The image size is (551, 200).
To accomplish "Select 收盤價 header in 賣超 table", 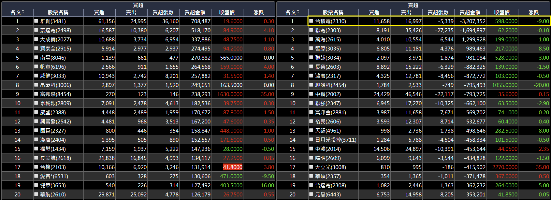I will click(x=502, y=12).
